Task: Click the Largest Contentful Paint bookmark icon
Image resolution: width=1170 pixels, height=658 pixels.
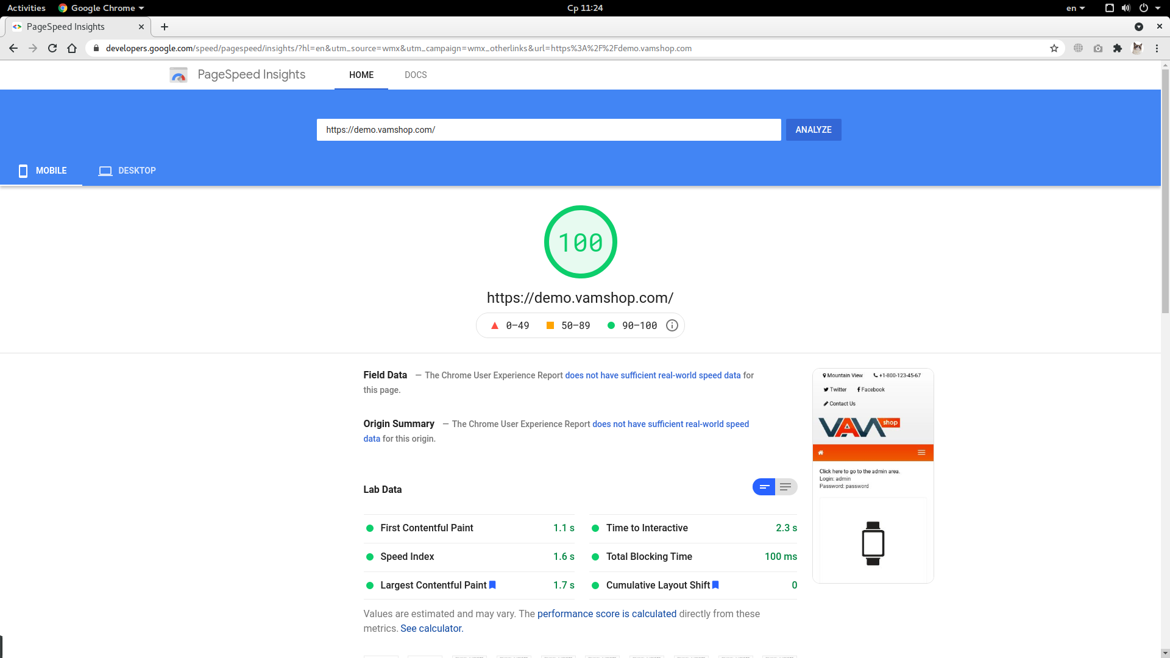Action: coord(492,585)
